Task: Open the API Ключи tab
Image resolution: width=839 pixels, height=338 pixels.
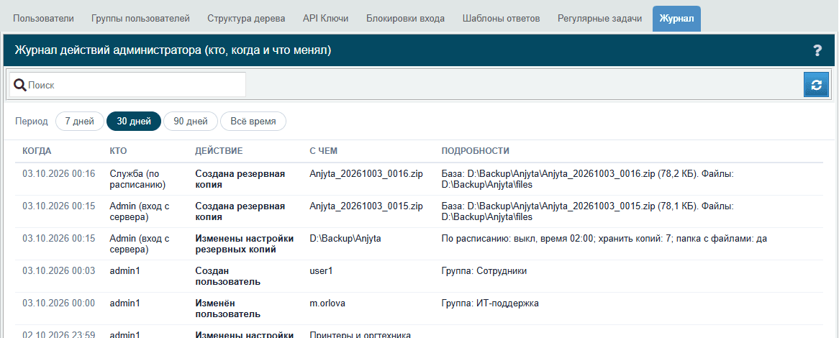Action: [x=325, y=19]
